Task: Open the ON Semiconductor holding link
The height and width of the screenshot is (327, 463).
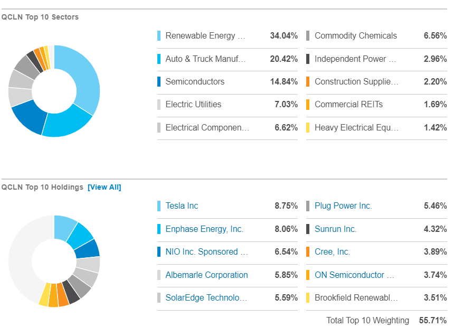Action: (354, 275)
